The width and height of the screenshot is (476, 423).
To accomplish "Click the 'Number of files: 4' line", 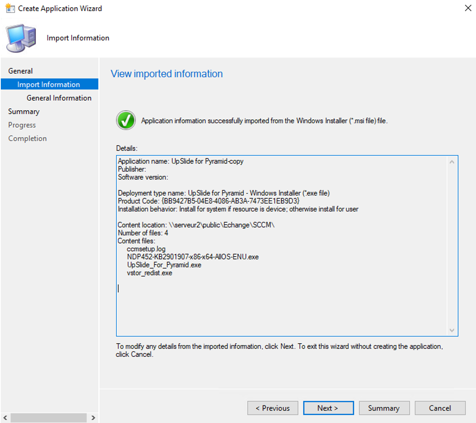I will click(x=143, y=233).
